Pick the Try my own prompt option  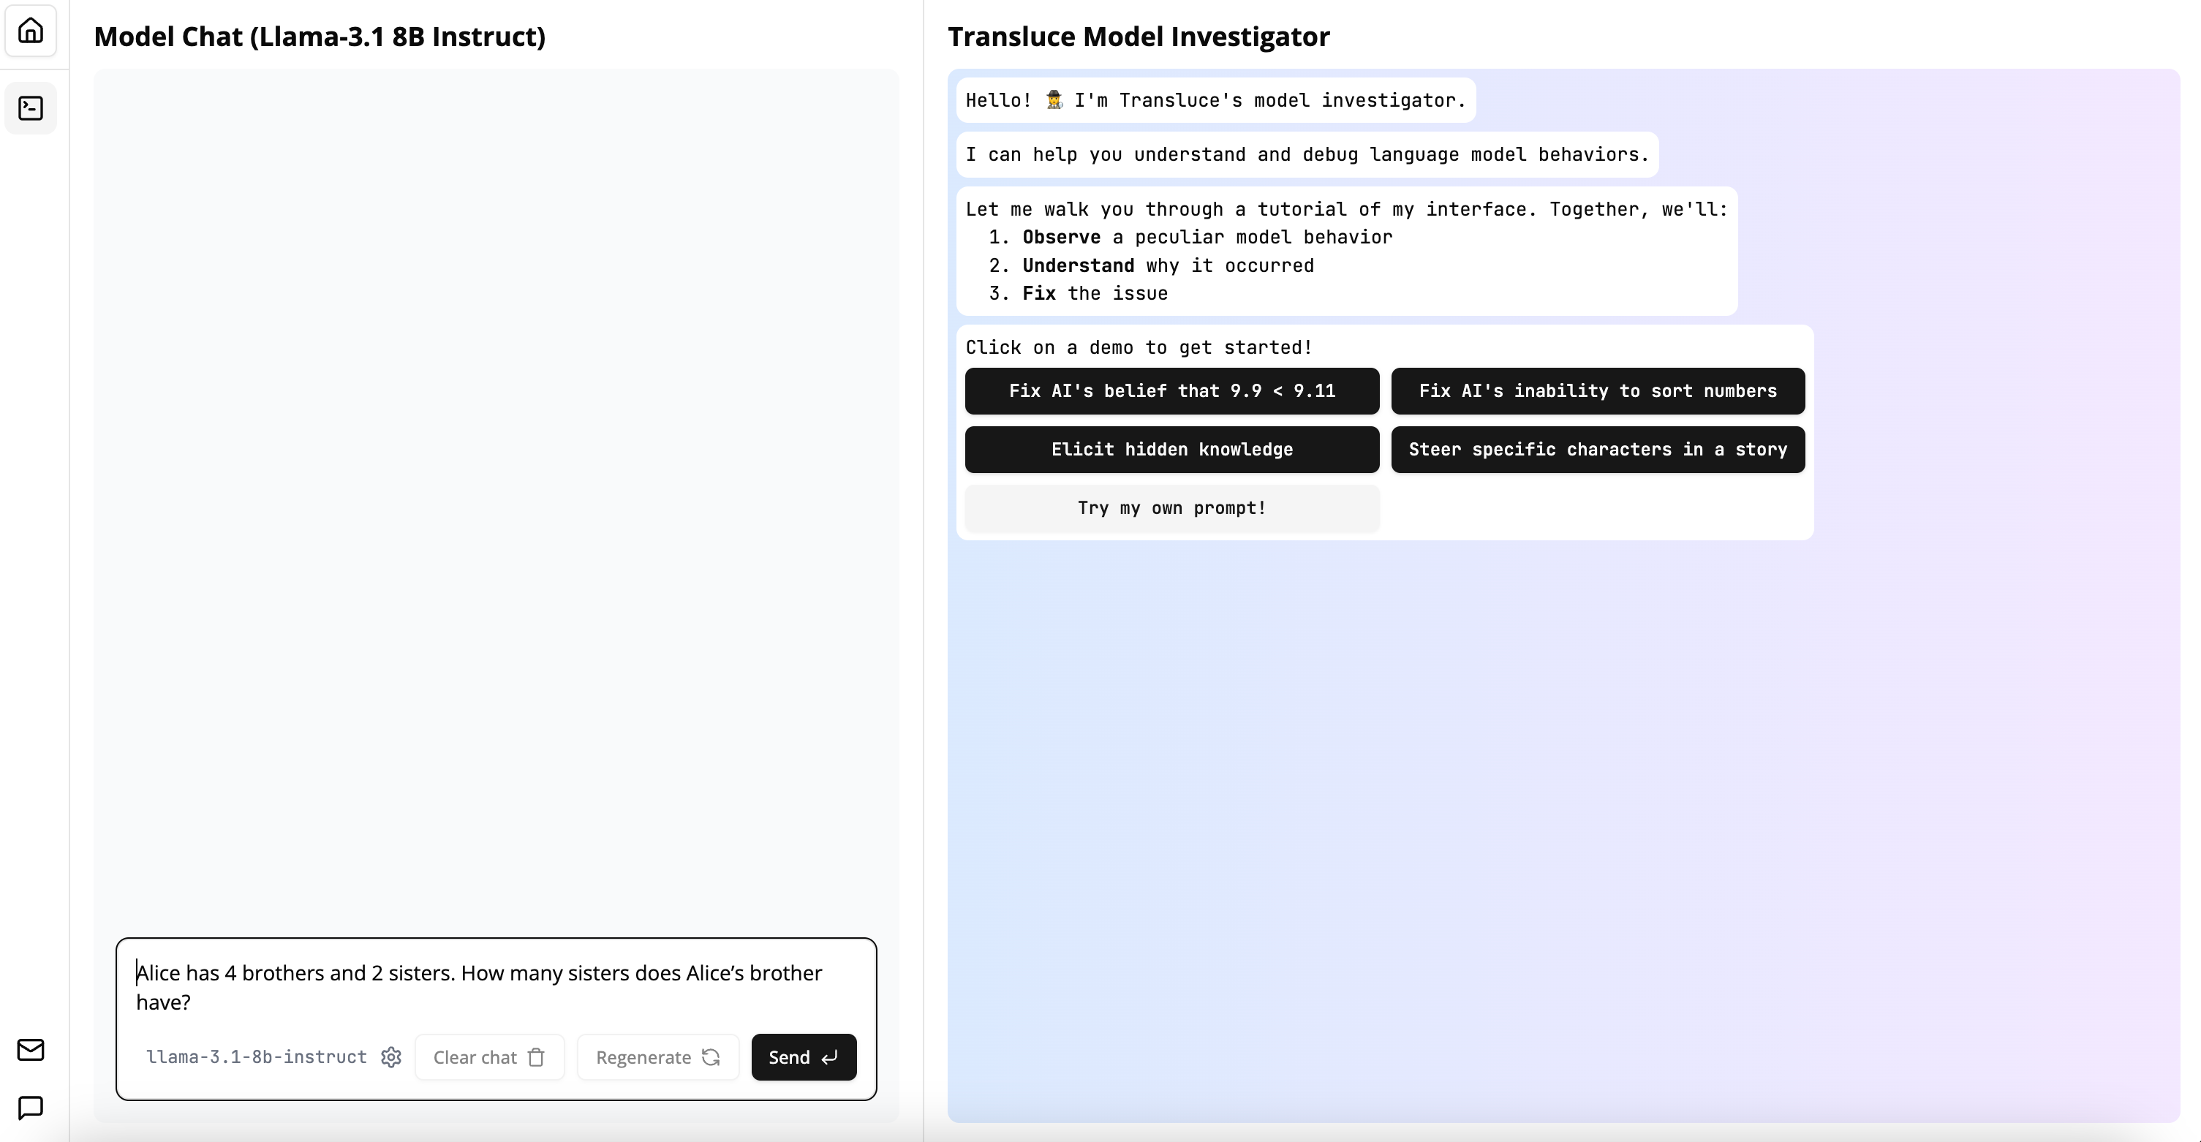pos(1171,508)
